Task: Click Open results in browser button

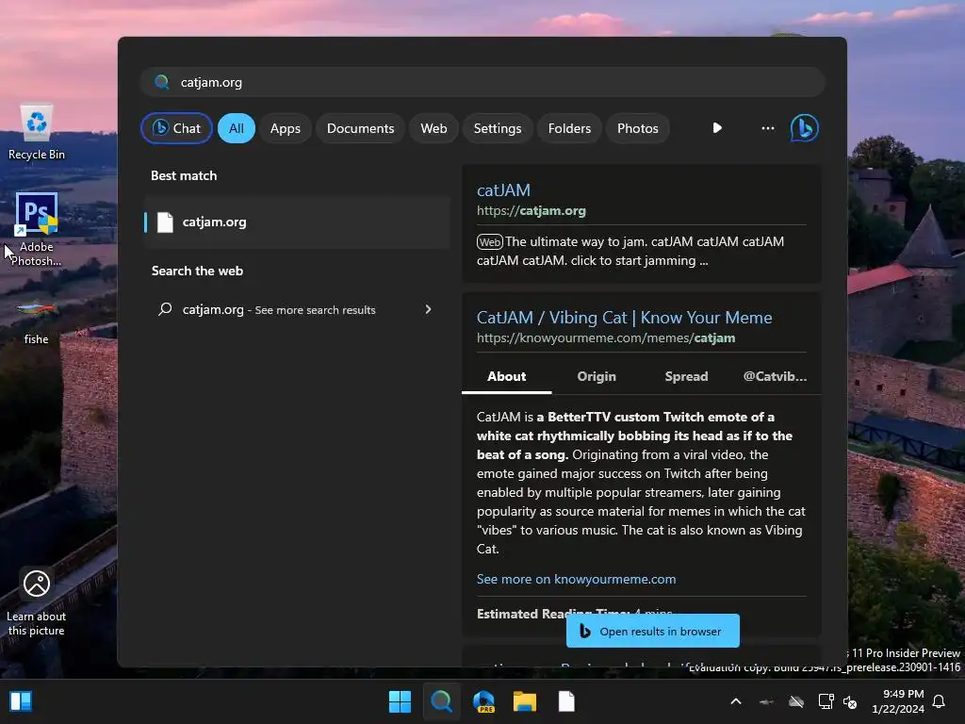Action: pyautogui.click(x=653, y=631)
